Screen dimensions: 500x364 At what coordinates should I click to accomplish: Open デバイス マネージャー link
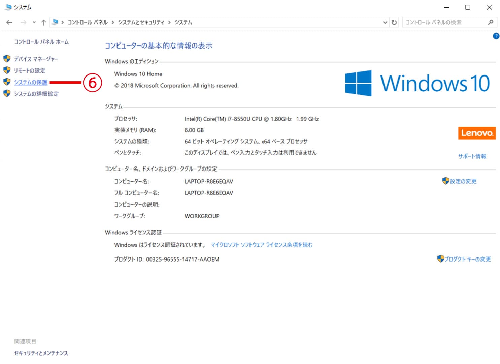[36, 59]
